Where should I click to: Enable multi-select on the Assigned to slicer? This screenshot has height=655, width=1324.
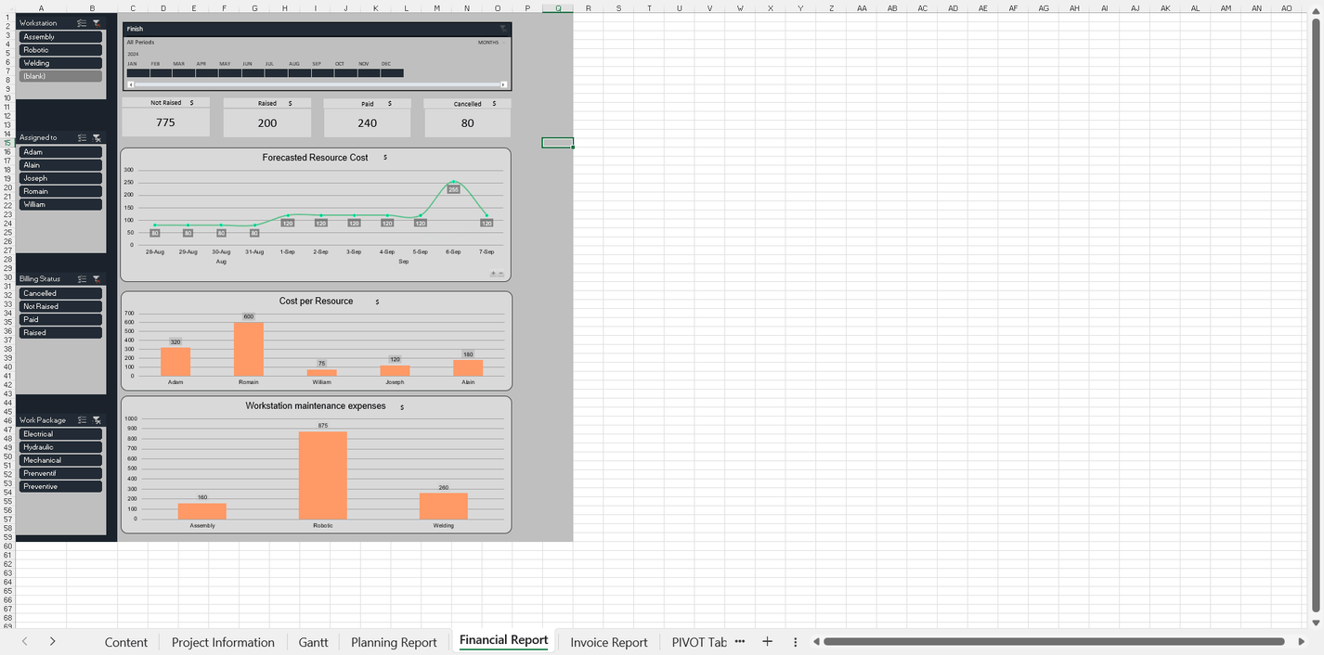(x=82, y=137)
